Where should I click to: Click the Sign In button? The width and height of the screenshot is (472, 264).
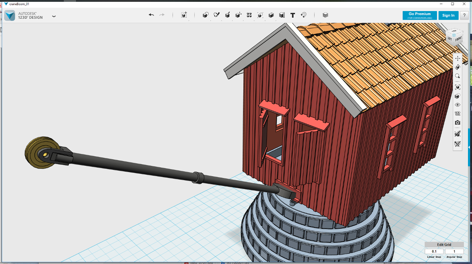click(448, 15)
